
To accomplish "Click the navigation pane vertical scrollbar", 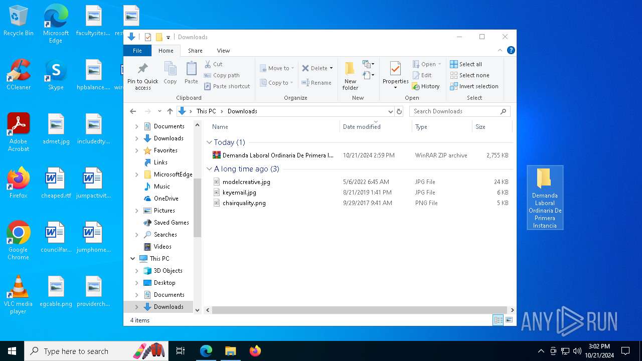I will [197, 208].
